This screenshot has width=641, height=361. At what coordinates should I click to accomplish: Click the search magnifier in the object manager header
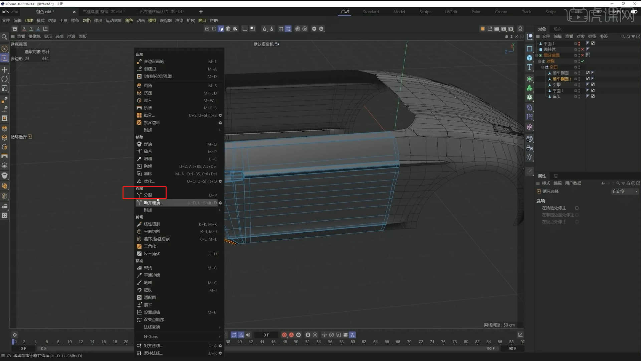pyautogui.click(x=623, y=36)
